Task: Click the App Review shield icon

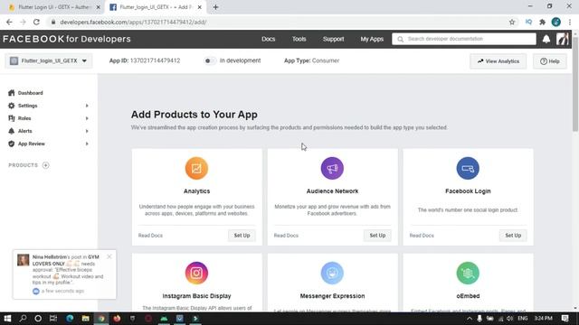Action: click(x=12, y=144)
